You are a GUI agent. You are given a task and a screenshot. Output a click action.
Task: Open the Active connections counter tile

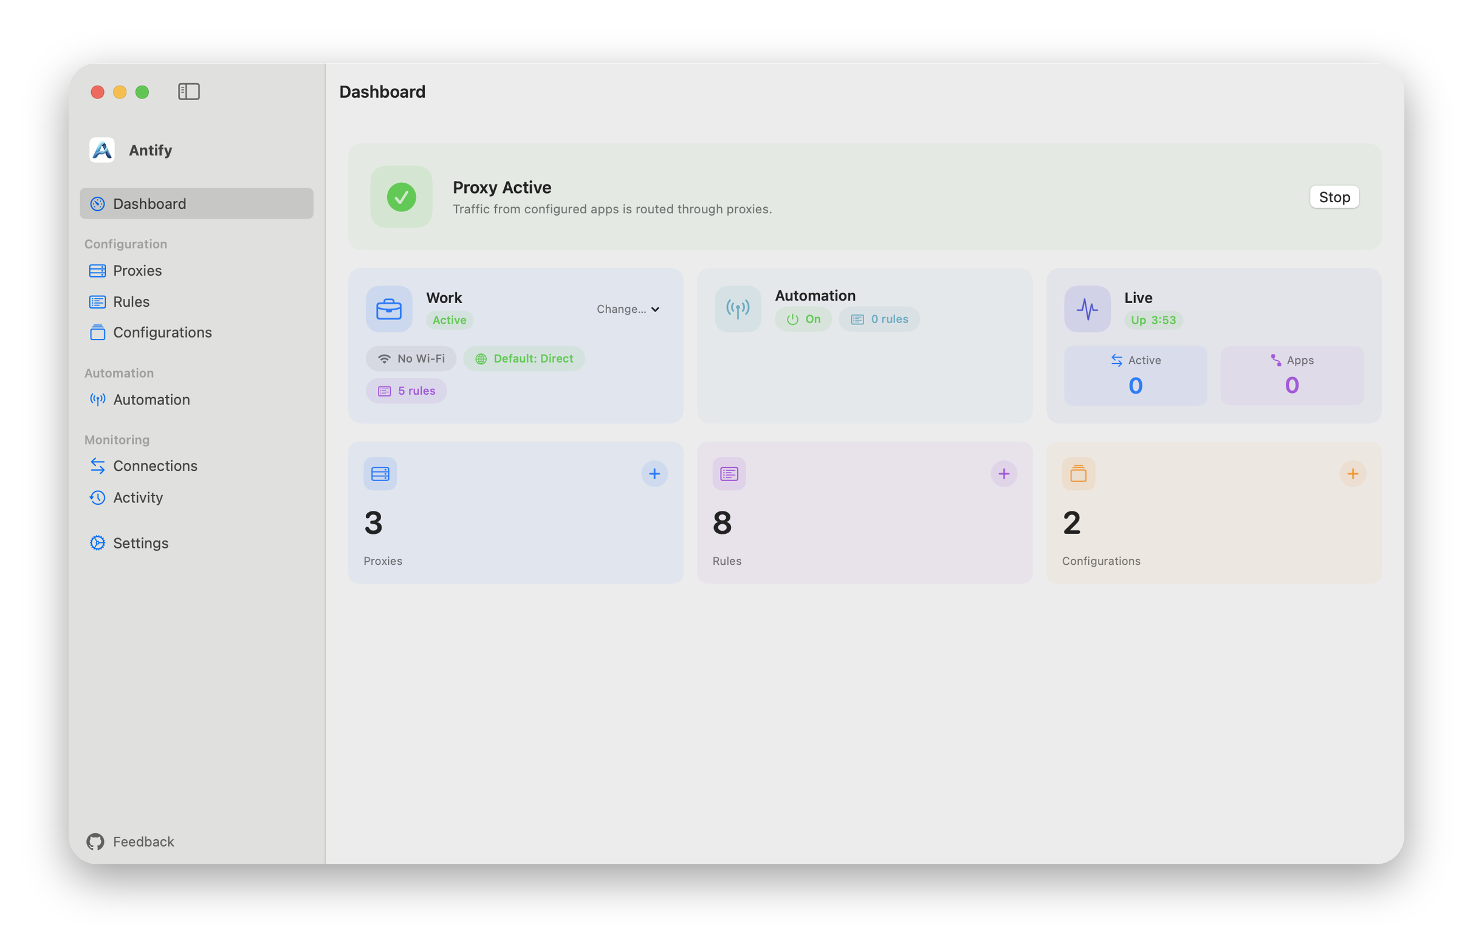tap(1135, 375)
